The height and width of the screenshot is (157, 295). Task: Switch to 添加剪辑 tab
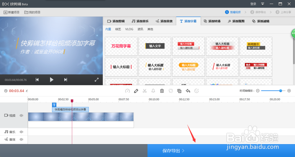[x=116, y=21]
